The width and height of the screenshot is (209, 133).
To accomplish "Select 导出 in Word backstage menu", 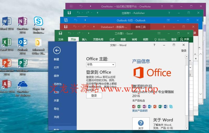I will coord(56,109).
